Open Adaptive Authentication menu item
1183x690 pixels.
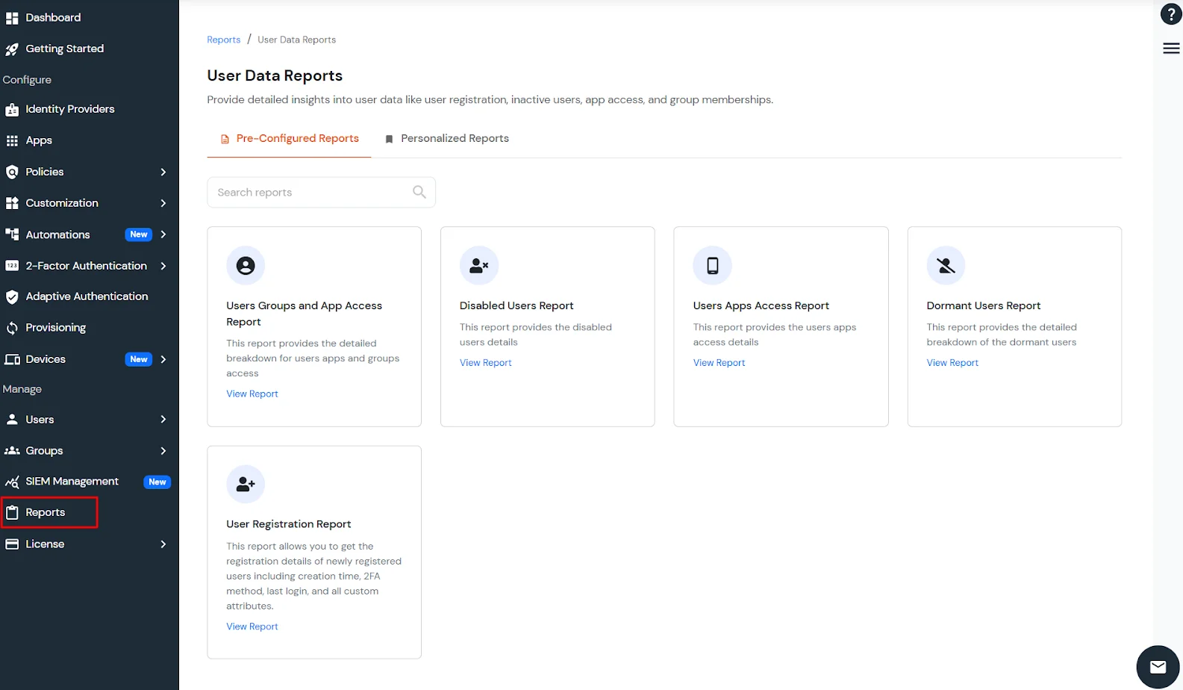tap(87, 297)
